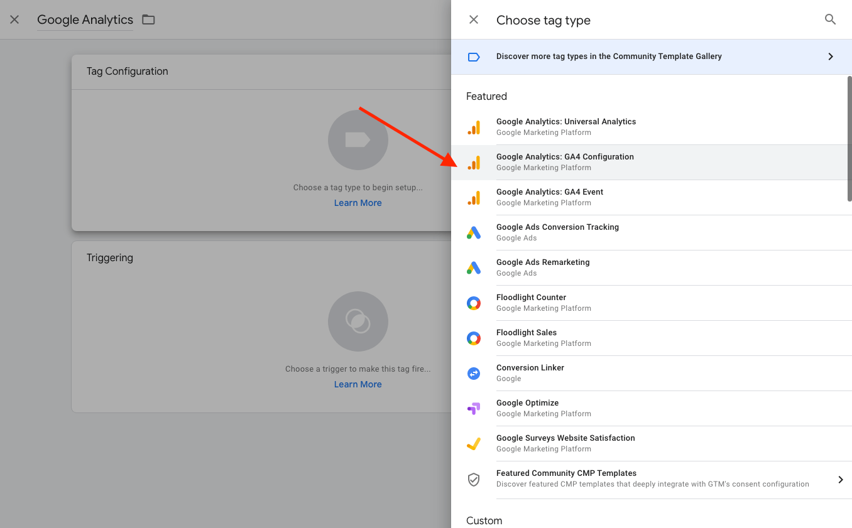Open Featured Community CMP Templates row
The height and width of the screenshot is (528, 852).
click(x=652, y=480)
